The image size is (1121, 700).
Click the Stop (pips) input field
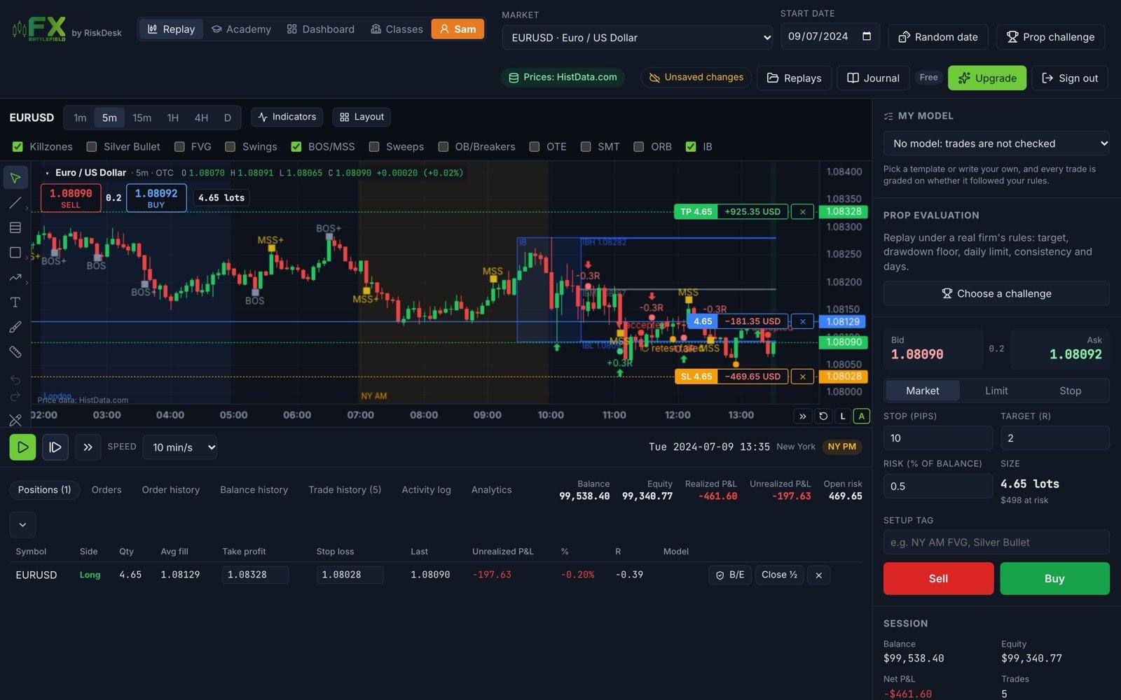tap(938, 438)
